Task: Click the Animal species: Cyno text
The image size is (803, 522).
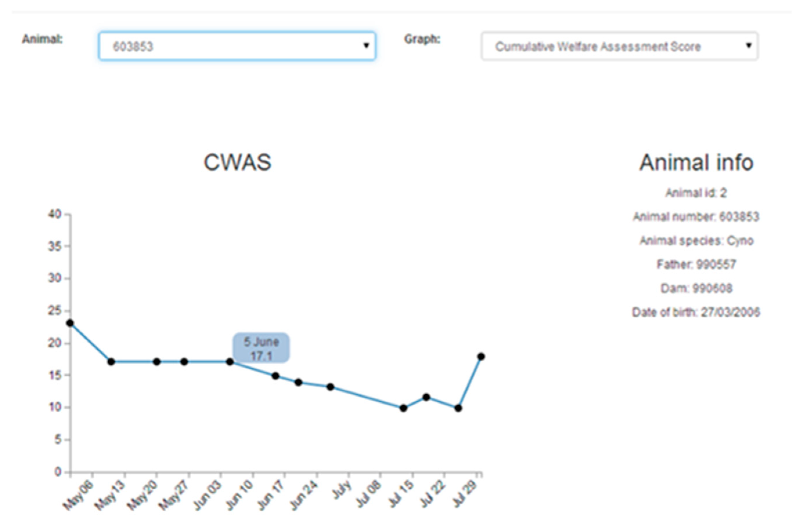Action: click(x=696, y=241)
